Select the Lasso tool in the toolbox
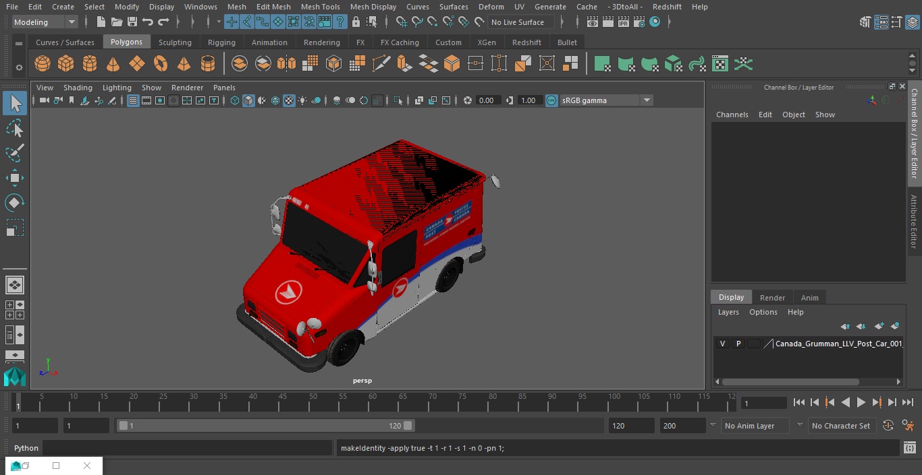This screenshot has width=922, height=475. pyautogui.click(x=15, y=128)
